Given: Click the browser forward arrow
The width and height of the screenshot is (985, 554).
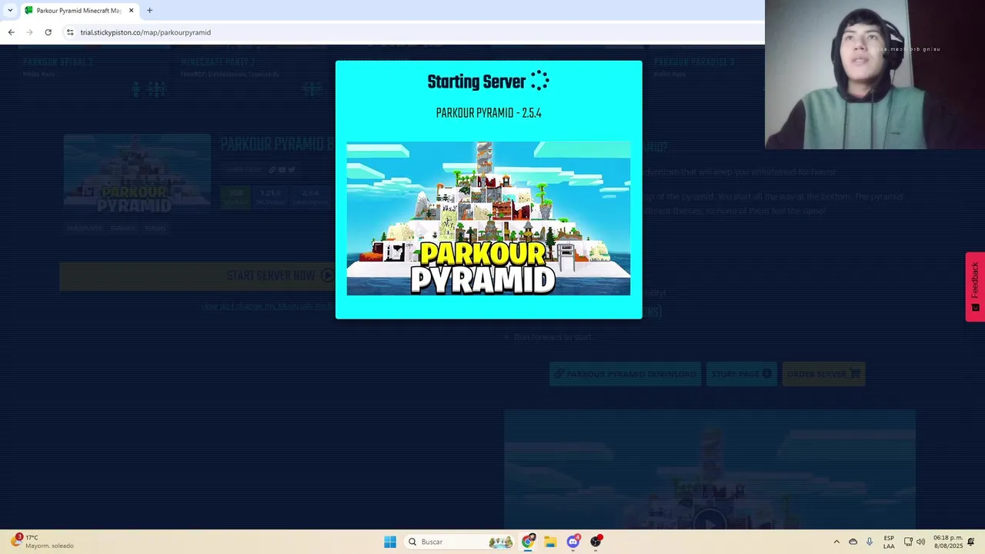Looking at the screenshot, I should [x=29, y=32].
